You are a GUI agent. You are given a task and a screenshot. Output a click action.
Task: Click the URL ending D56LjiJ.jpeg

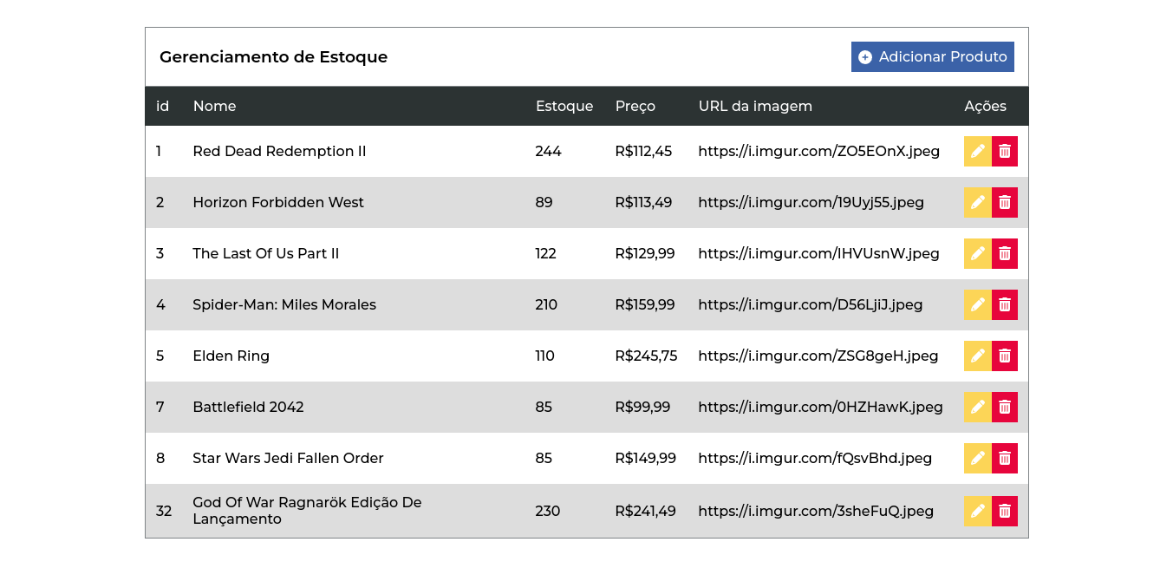click(x=811, y=304)
